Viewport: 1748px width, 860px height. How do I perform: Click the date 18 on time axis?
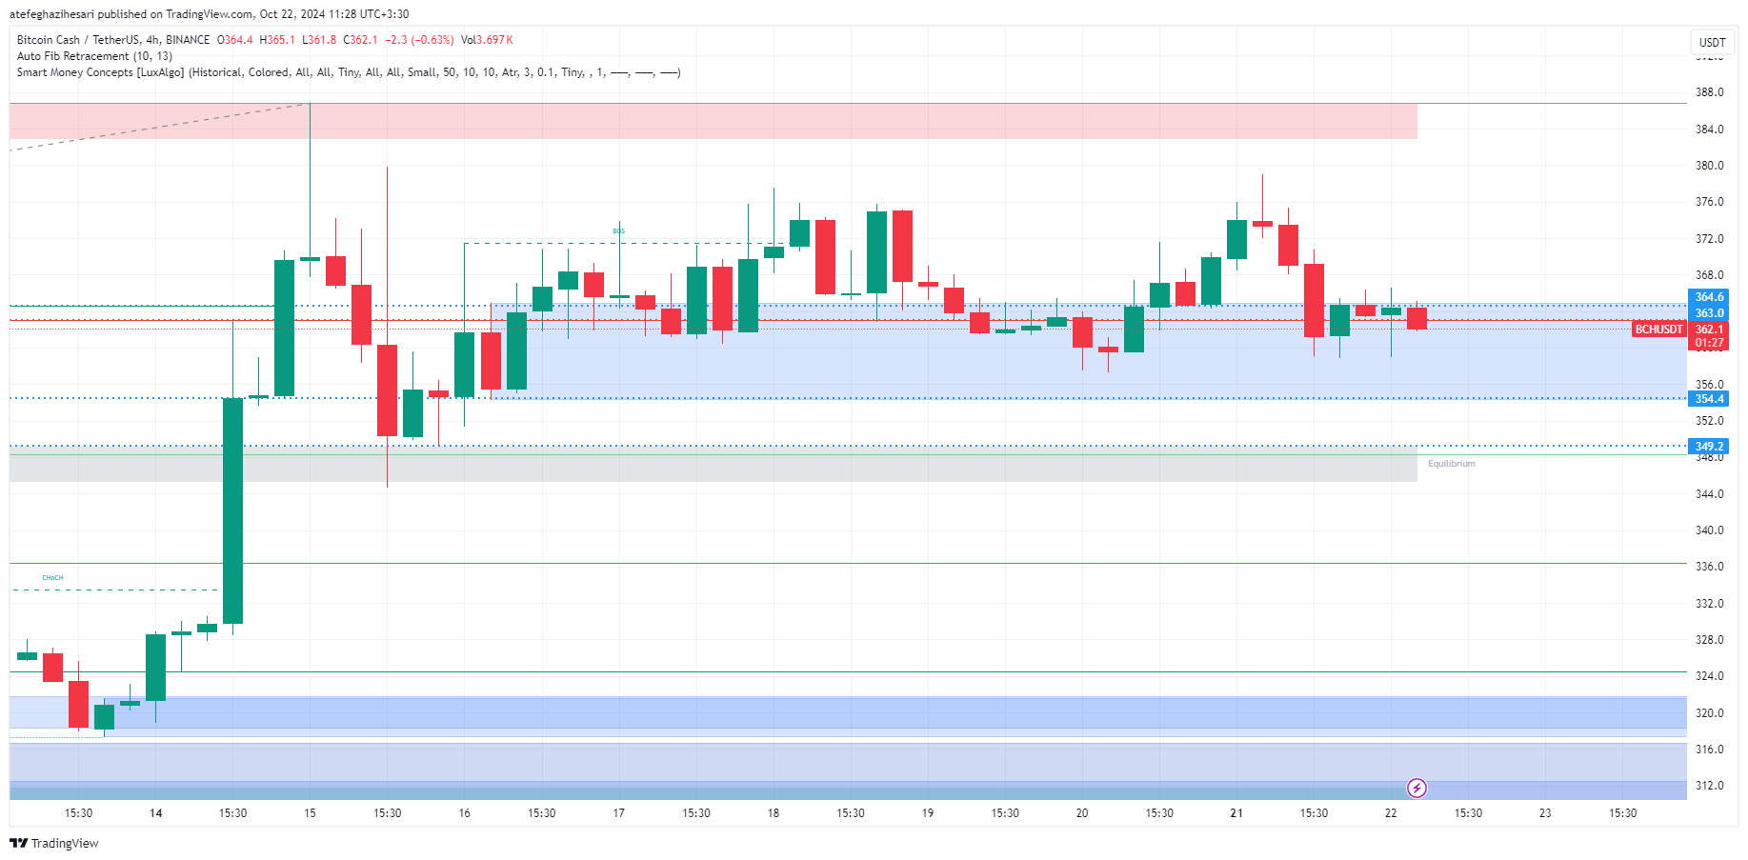pos(774,813)
